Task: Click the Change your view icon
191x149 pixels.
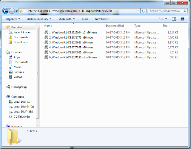Action: pos(161,19)
